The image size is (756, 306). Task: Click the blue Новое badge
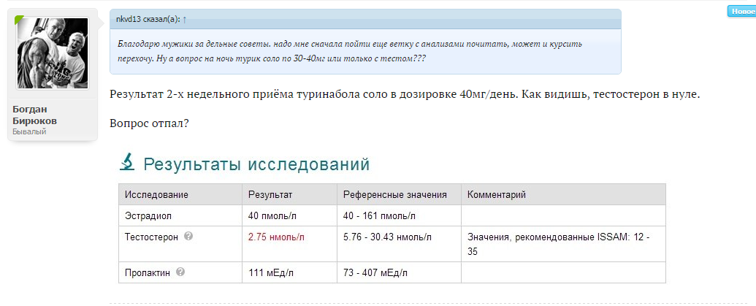pyautogui.click(x=741, y=11)
